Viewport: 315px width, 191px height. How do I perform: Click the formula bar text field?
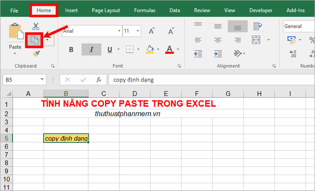pyautogui.click(x=211, y=80)
